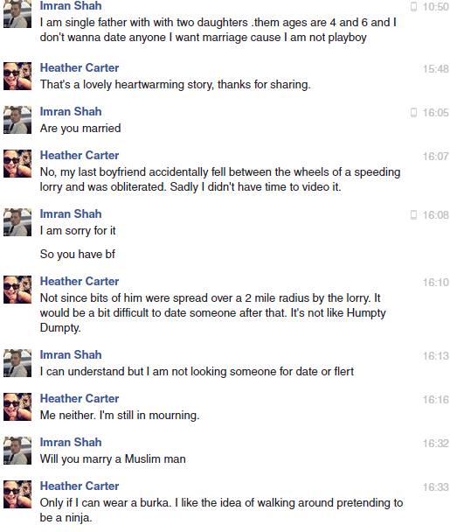Image resolution: width=450 pixels, height=532 pixels.
Task: Click Imran Shah's avatar on 'I am sorry for it'
Action: pos(17,222)
